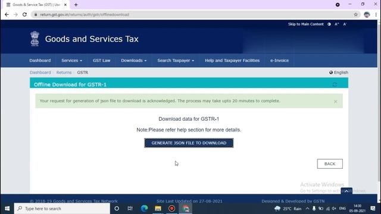The height and width of the screenshot is (214, 381).
Task: Click the site lock icon
Action: (x=36, y=14)
